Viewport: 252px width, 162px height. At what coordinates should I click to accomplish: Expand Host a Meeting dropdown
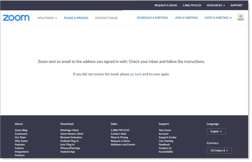(x=218, y=18)
